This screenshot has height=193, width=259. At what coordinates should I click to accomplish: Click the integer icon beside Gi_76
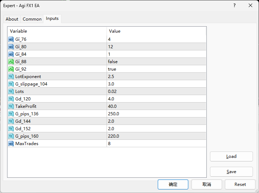point(11,39)
